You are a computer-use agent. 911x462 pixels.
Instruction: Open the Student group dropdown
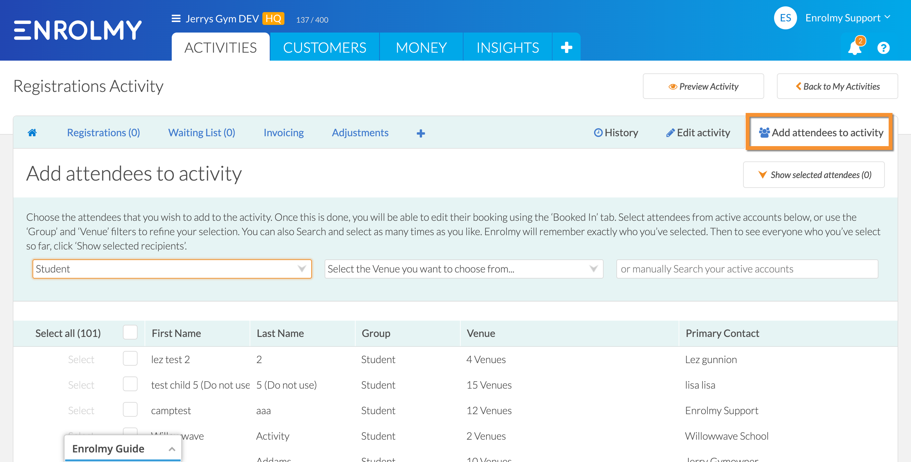coord(172,269)
